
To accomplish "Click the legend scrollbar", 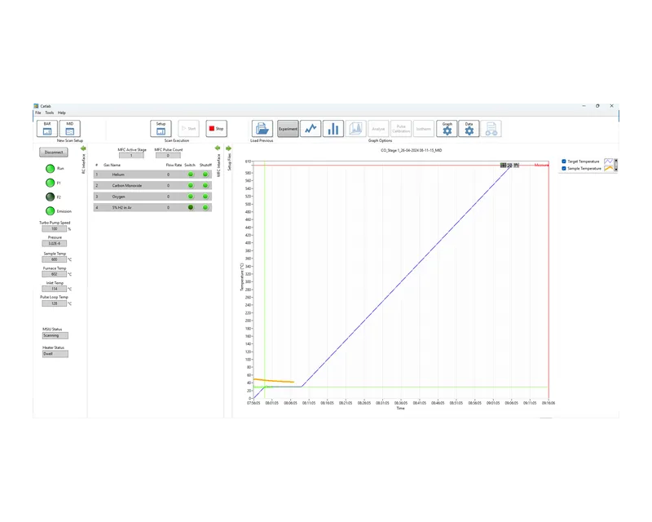I will [x=616, y=165].
